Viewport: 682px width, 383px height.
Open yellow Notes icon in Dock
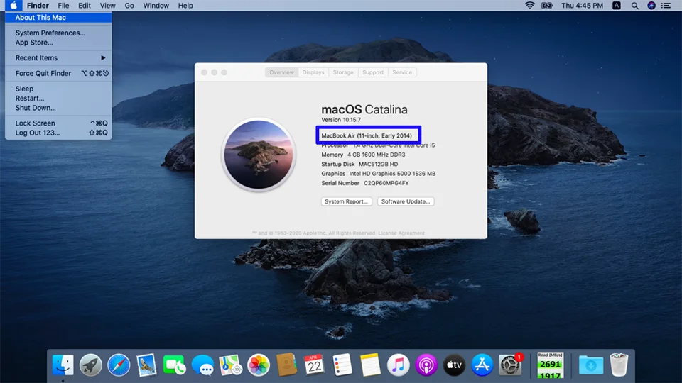pyautogui.click(x=370, y=365)
